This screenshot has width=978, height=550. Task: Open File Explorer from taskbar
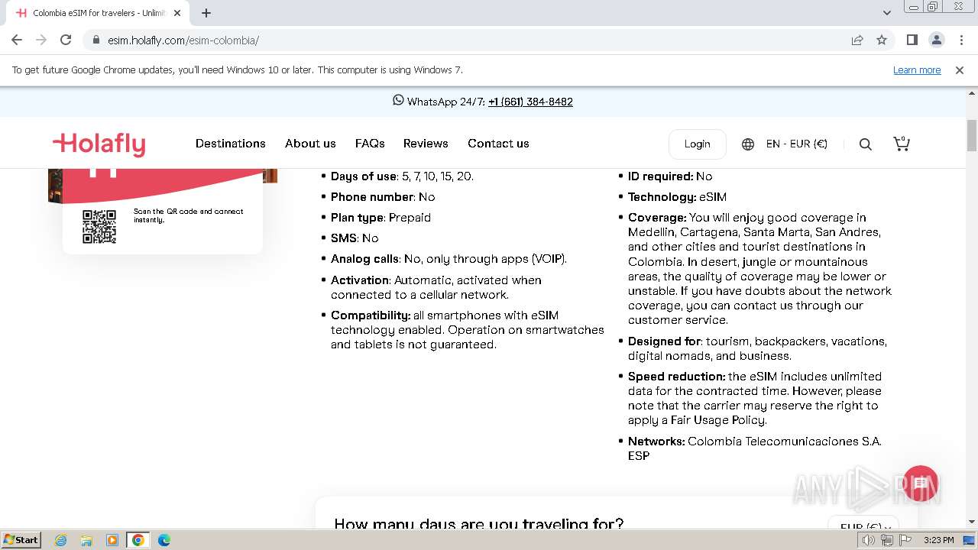click(86, 540)
